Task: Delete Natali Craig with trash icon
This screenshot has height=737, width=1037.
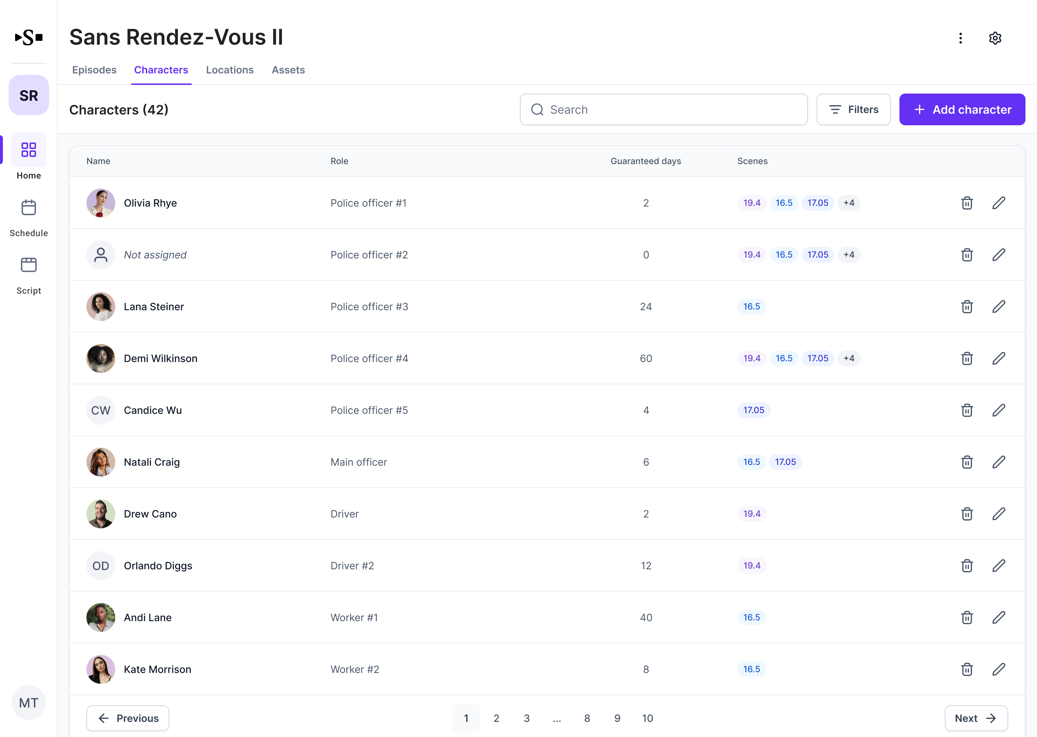Action: pos(967,462)
